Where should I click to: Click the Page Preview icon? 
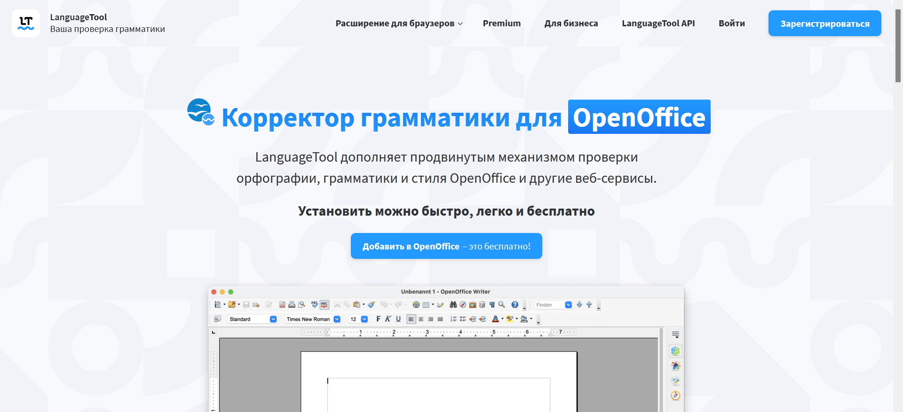[301, 304]
